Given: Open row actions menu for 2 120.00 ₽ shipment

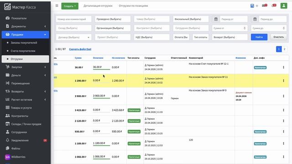Looking at the screenshot, I should pyautogui.click(x=283, y=121).
